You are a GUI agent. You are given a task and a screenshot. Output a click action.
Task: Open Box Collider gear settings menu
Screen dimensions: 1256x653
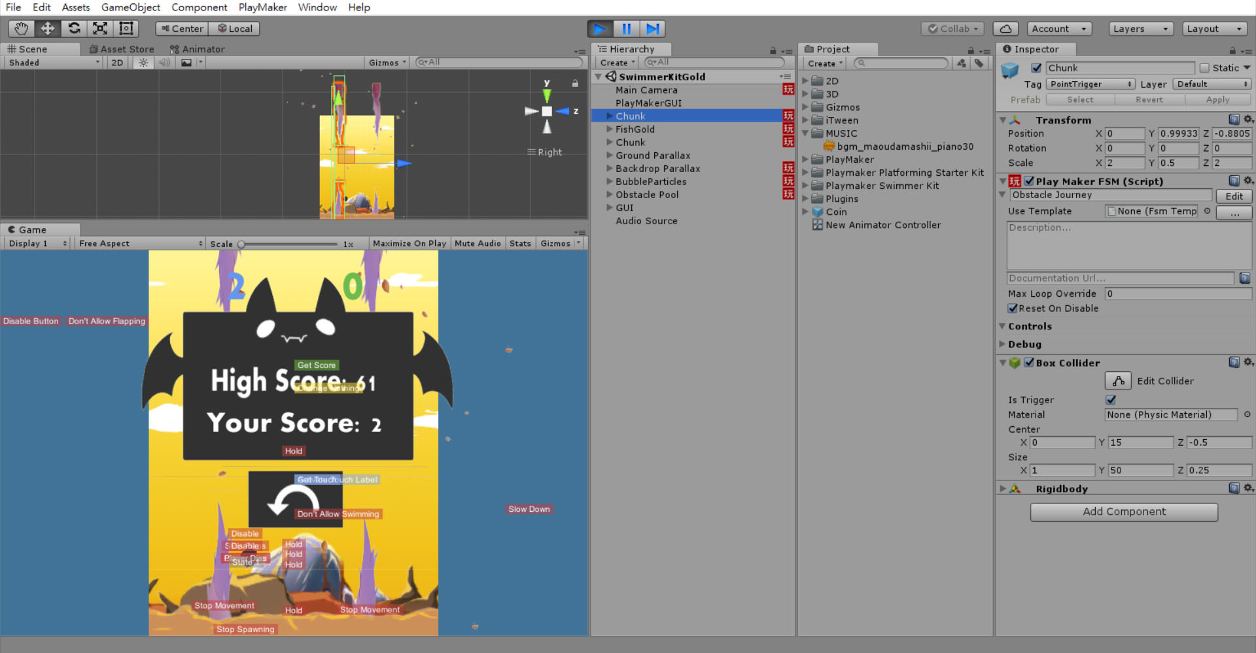(x=1248, y=362)
